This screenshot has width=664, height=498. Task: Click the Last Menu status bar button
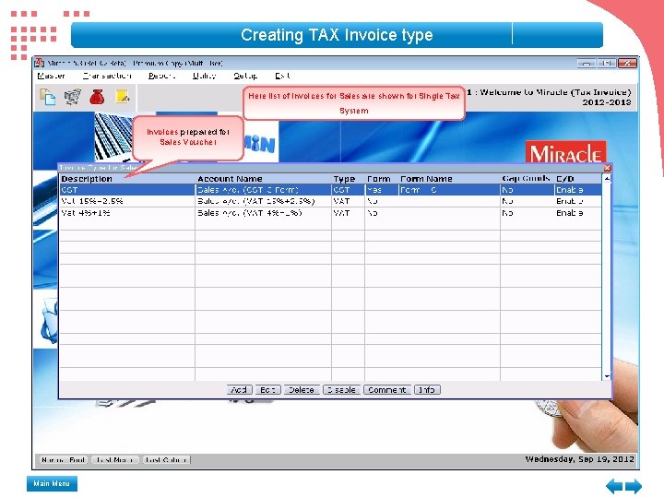[x=115, y=459]
